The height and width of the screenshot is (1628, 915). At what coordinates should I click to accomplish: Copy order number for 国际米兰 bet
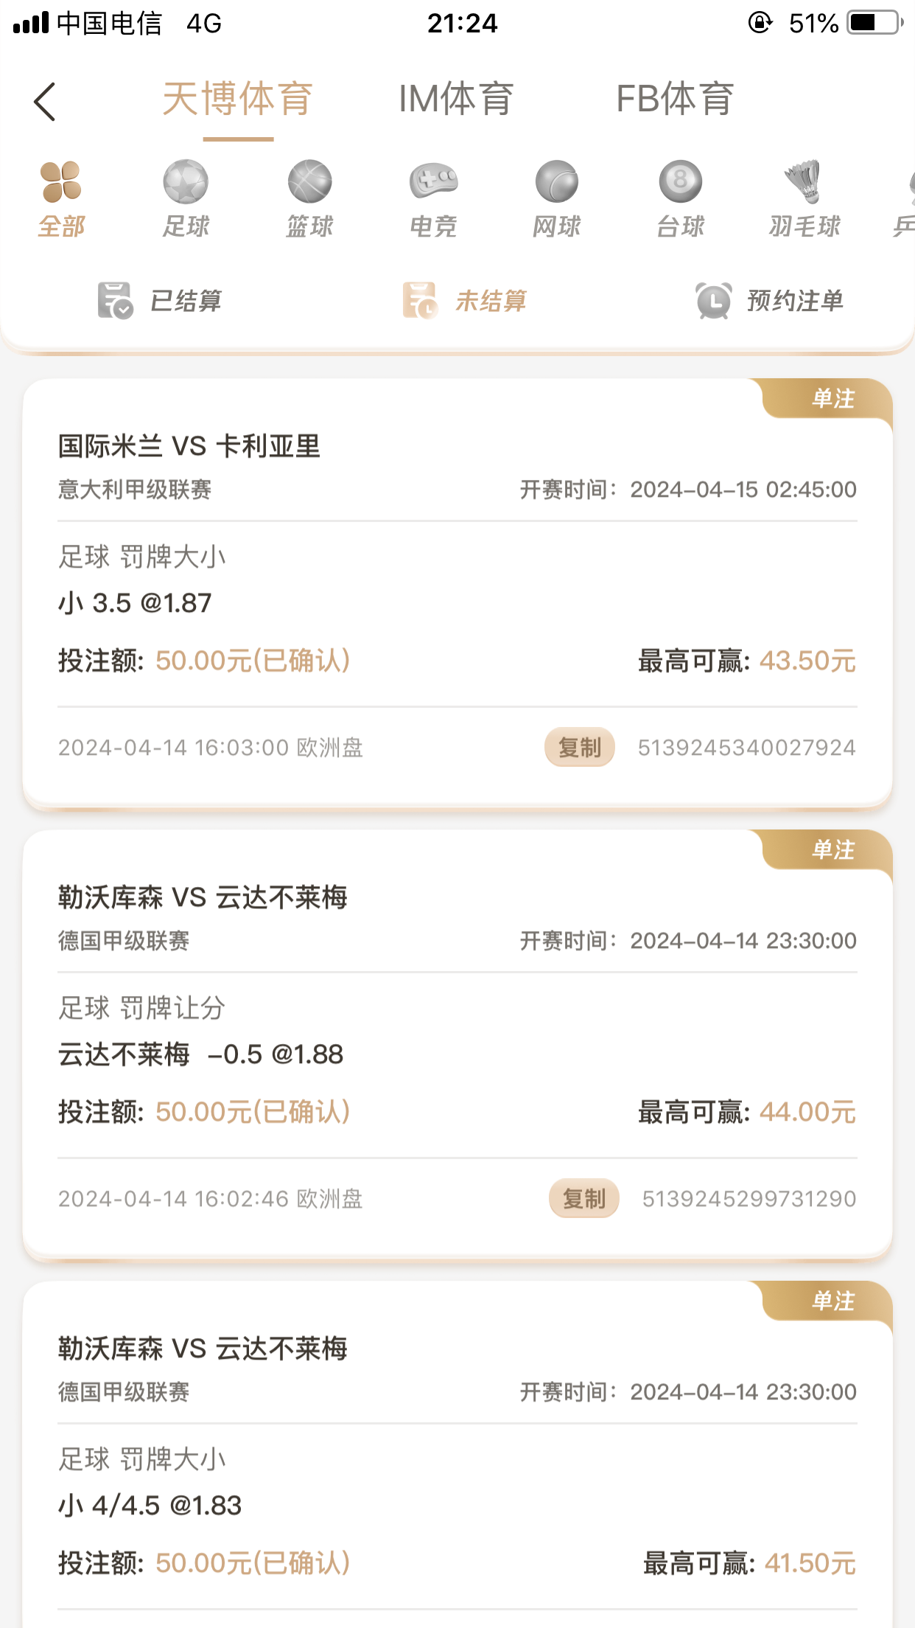pos(580,748)
